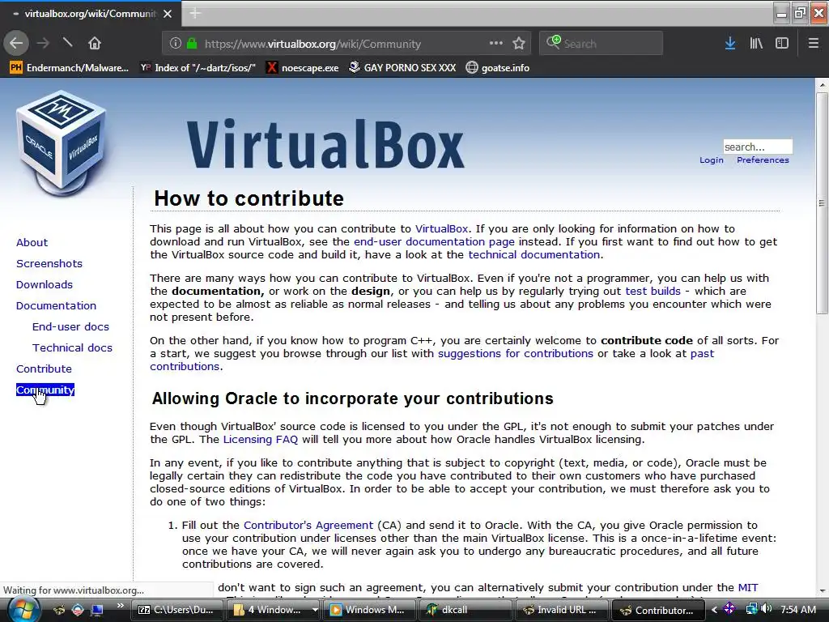Image resolution: width=829 pixels, height=622 pixels.
Task: Open Endermanch/Malware bookmark
Action: tap(70, 68)
